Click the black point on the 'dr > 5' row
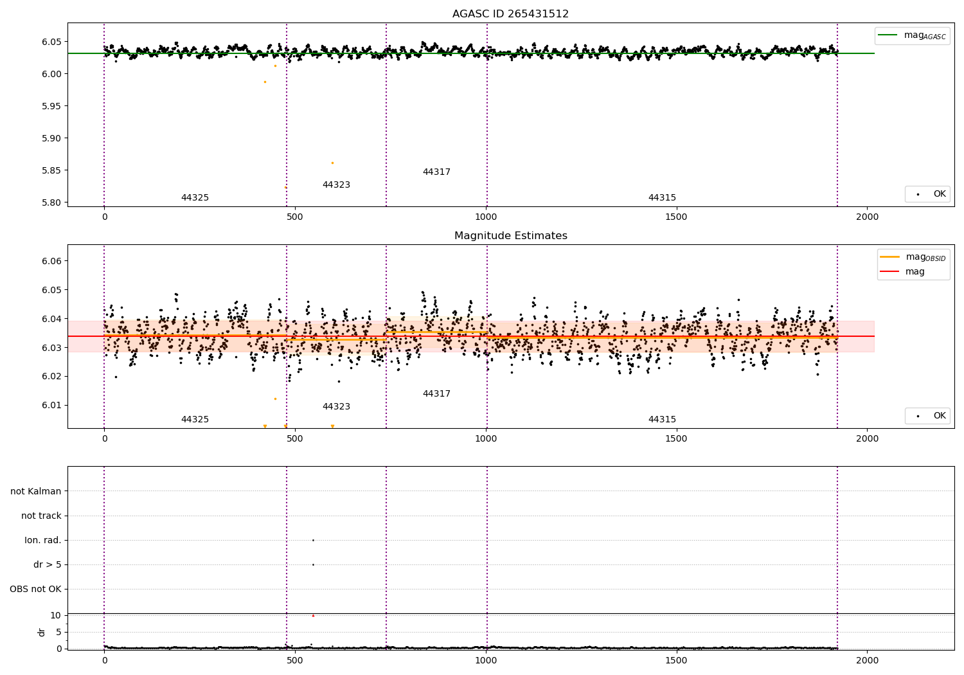 coord(313,564)
